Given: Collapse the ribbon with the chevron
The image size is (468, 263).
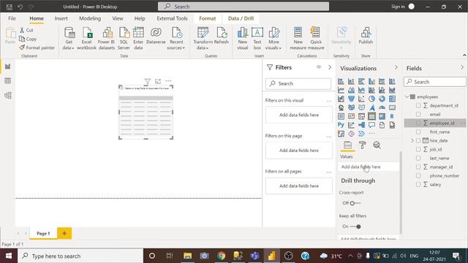Looking at the screenshot, I should click(x=464, y=56).
